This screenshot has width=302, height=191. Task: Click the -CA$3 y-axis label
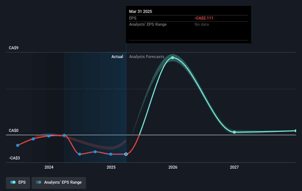(14, 158)
